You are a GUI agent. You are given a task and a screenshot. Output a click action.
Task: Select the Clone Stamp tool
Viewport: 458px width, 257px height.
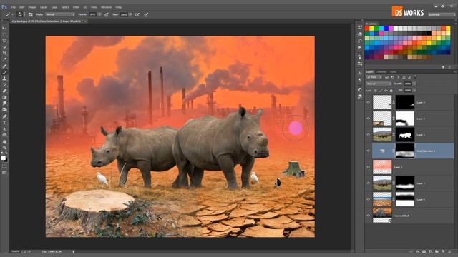coord(4,79)
